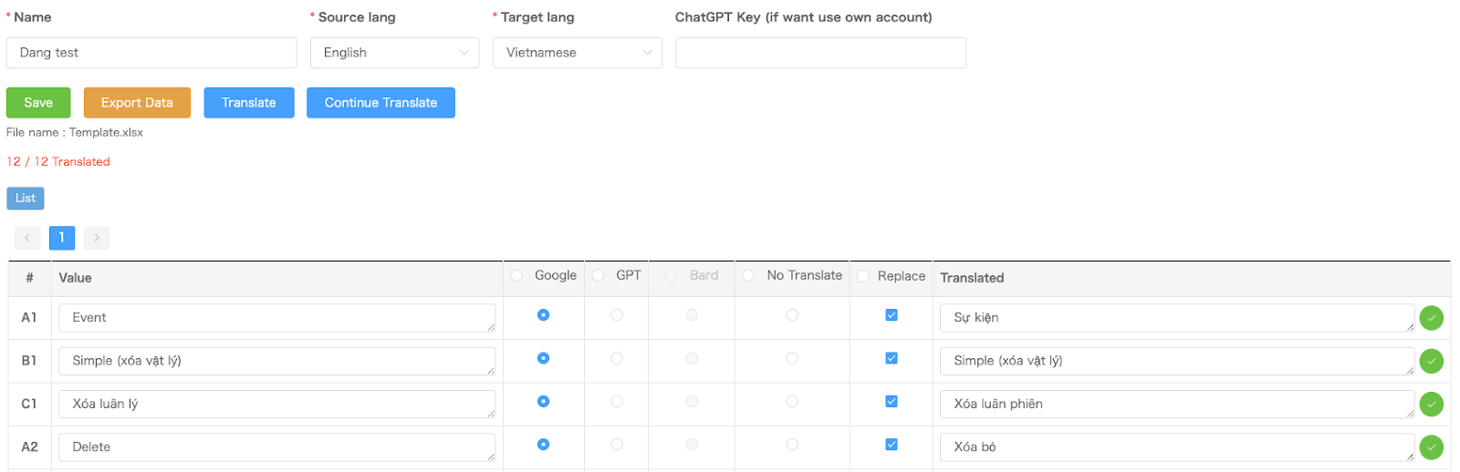
Task: Go to previous page arrow
Action: pyautogui.click(x=27, y=238)
